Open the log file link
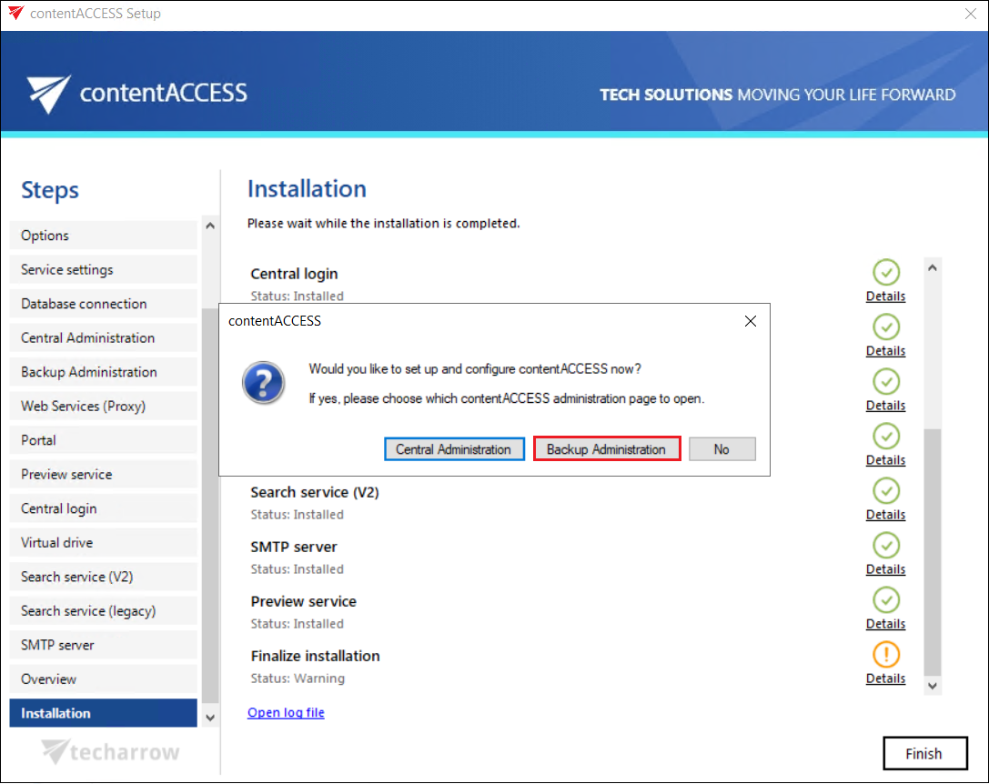Viewport: 989px width, 784px height. tap(286, 712)
